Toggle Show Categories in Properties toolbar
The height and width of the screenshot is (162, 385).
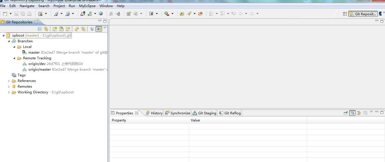click(352, 113)
